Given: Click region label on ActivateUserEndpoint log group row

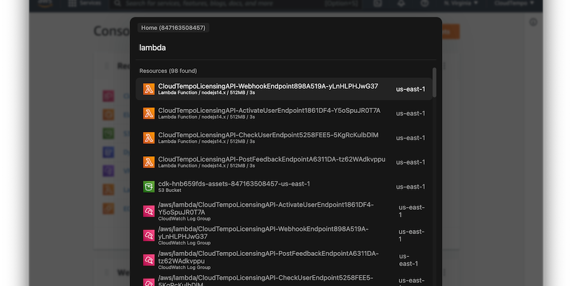Looking at the screenshot, I should (412, 211).
